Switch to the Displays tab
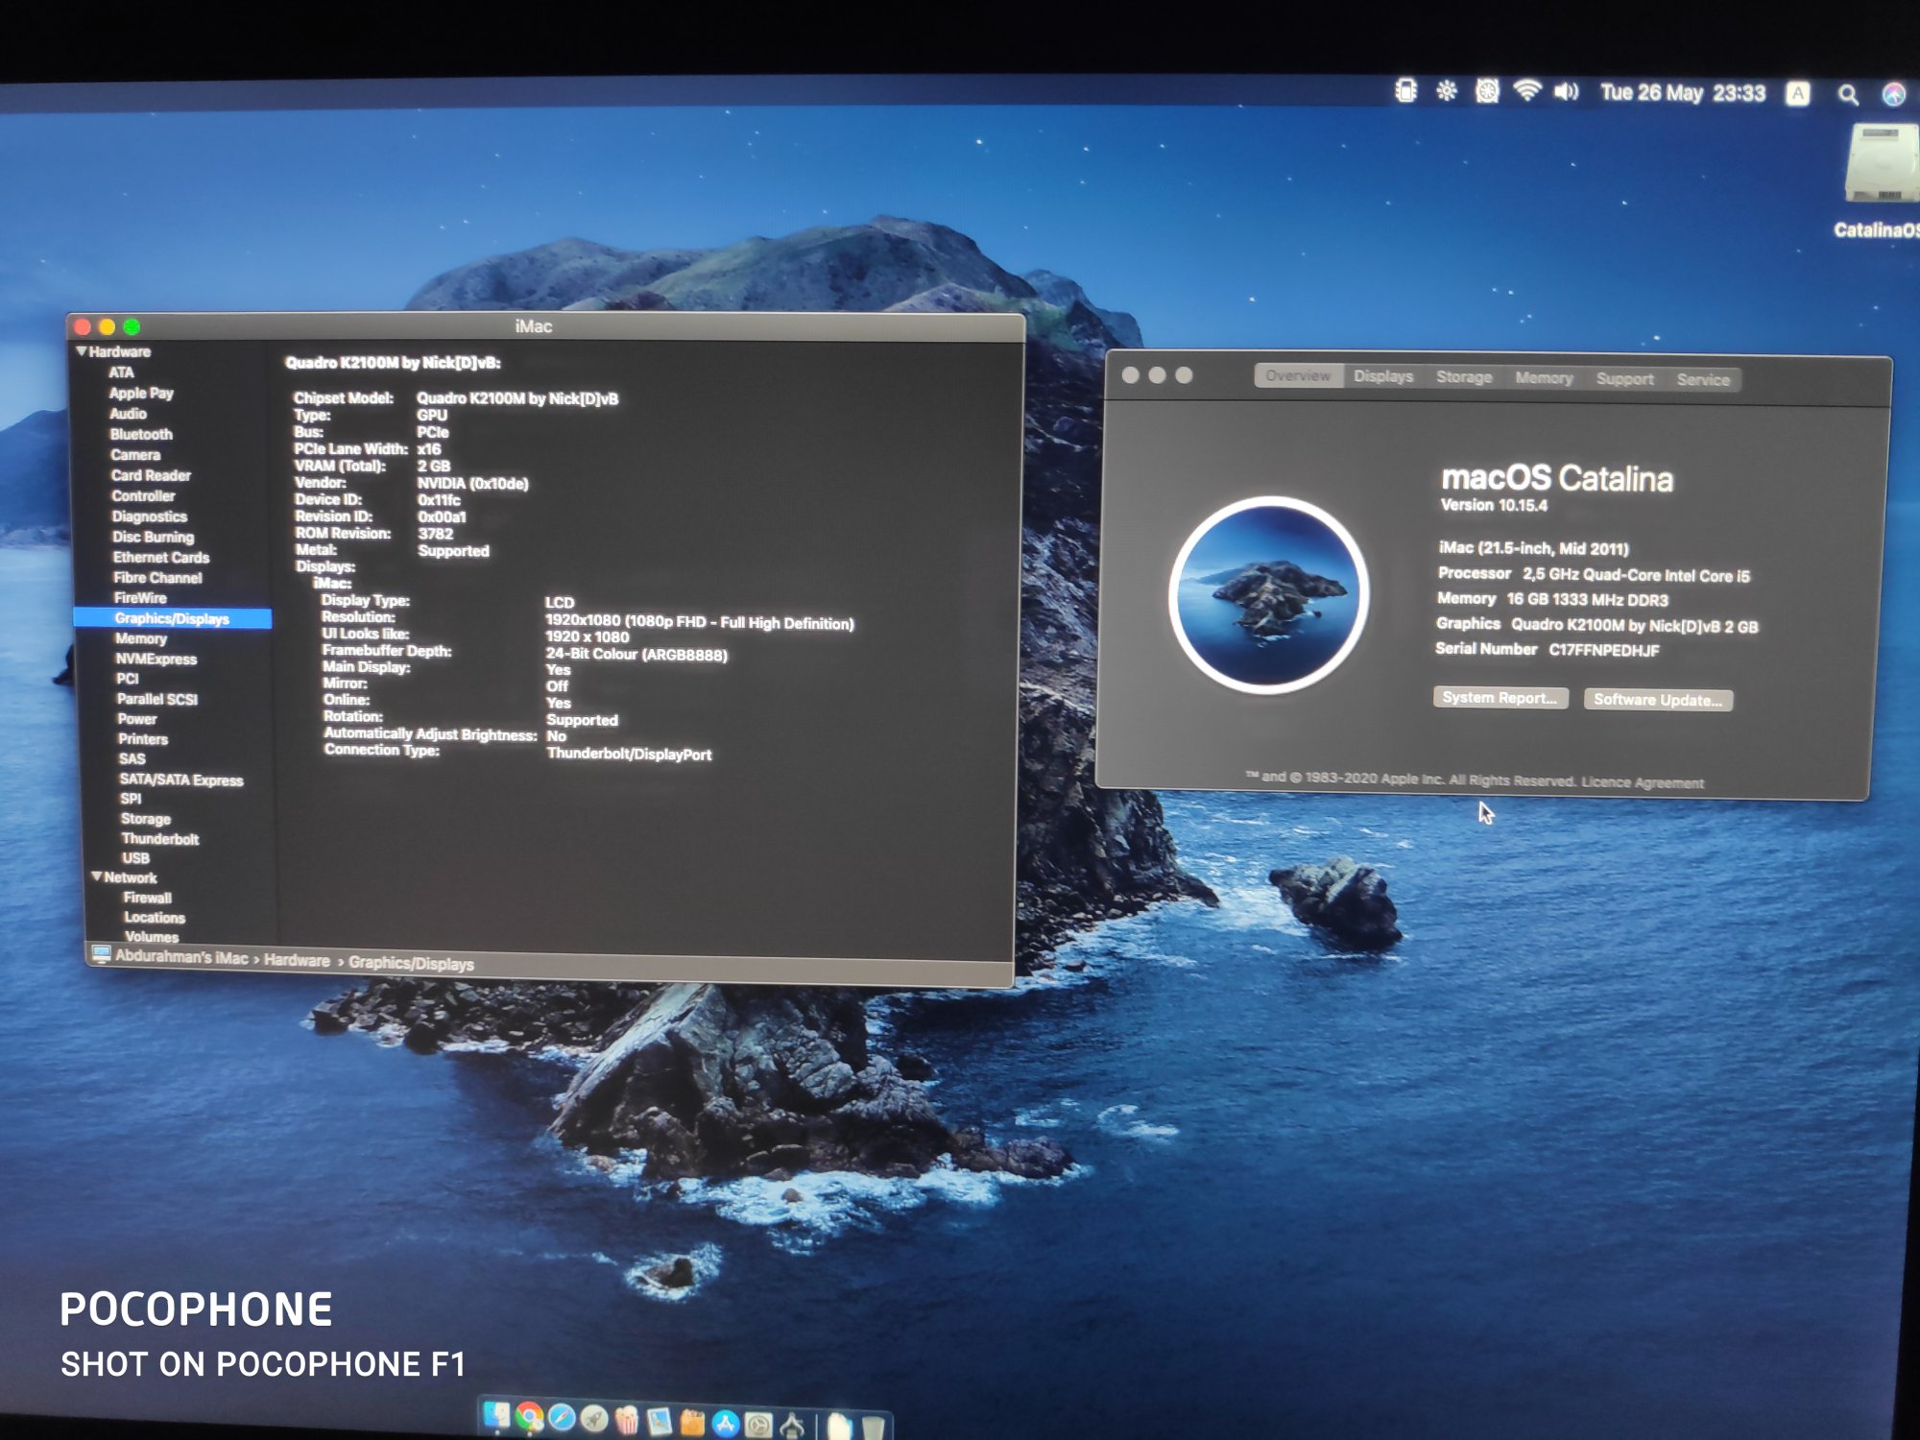Image resolution: width=1920 pixels, height=1440 pixels. click(x=1383, y=376)
